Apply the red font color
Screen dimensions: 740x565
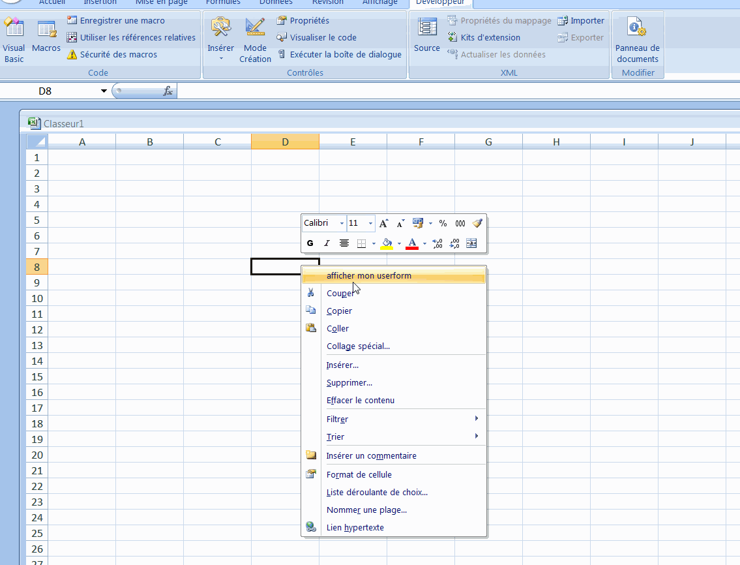point(412,243)
